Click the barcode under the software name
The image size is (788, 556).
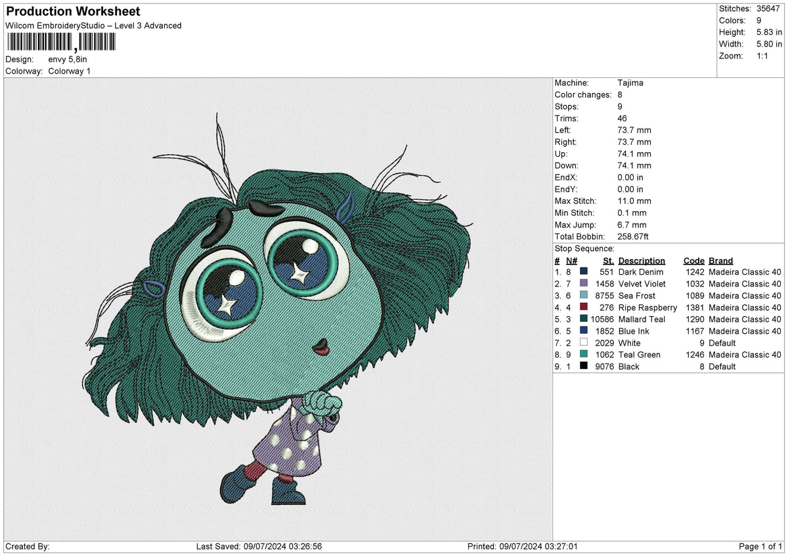(61, 42)
